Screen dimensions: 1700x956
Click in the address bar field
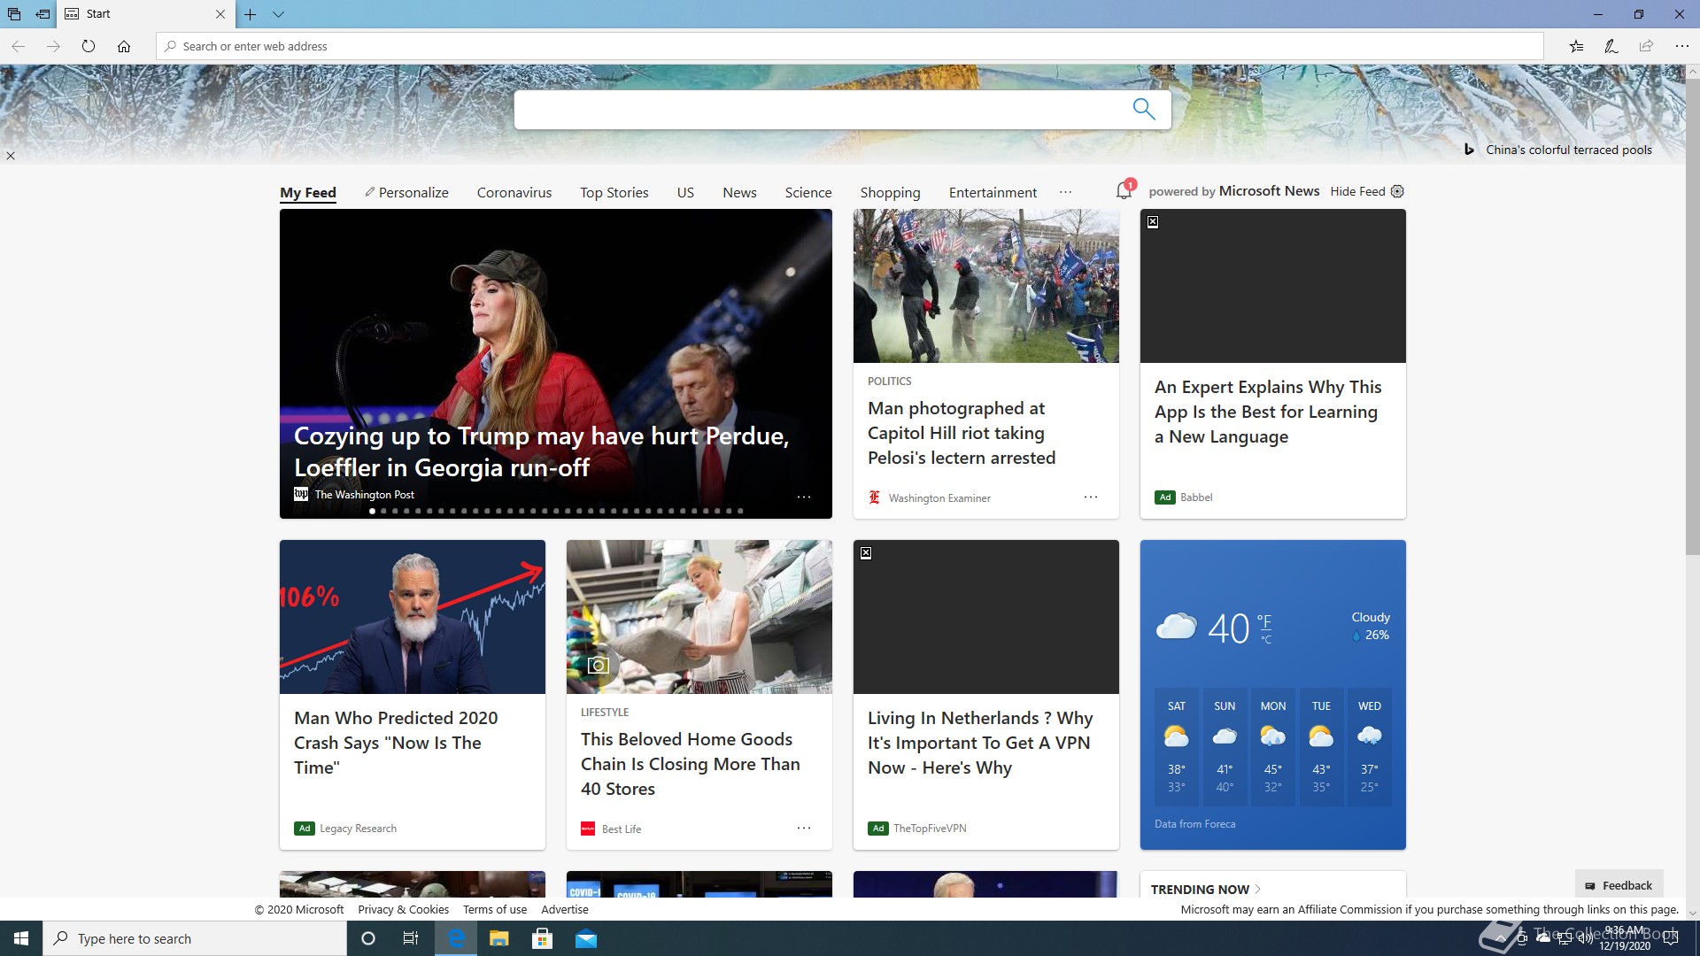[x=850, y=46]
